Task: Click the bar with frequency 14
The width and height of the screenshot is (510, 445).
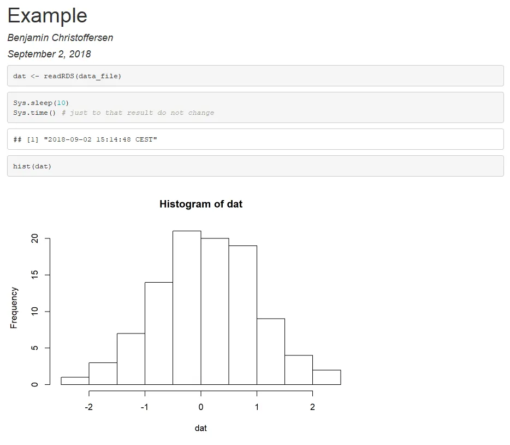Action: tap(159, 333)
